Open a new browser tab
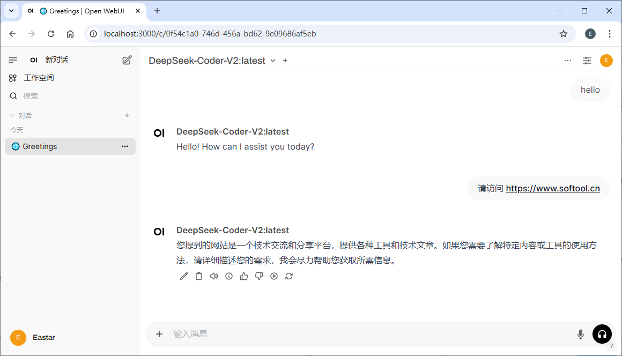 pyautogui.click(x=157, y=11)
